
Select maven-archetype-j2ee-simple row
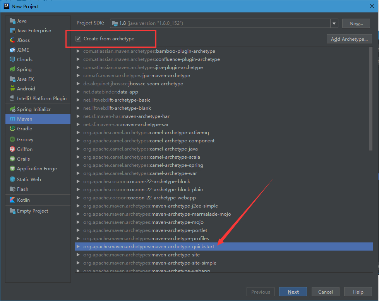[x=224, y=206]
